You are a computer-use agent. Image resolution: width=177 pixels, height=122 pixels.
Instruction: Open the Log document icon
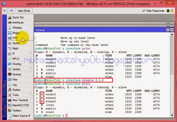click(10, 85)
